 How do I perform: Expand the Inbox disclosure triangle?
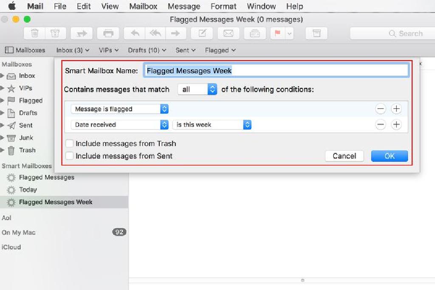[2, 76]
